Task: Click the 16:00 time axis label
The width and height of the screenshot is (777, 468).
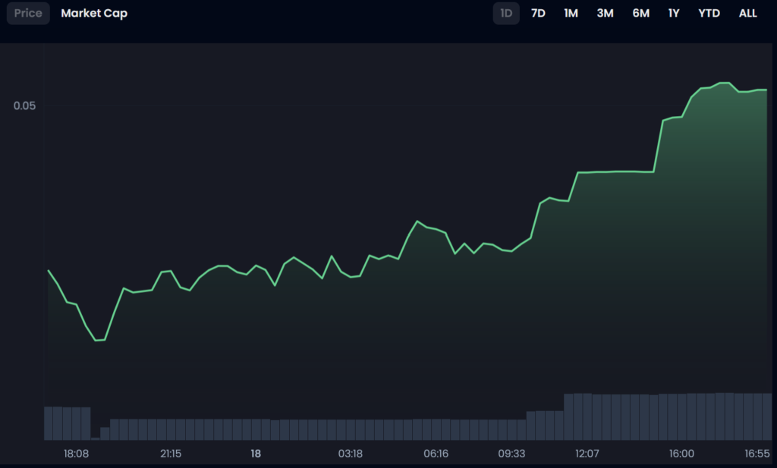Action: pyautogui.click(x=681, y=454)
